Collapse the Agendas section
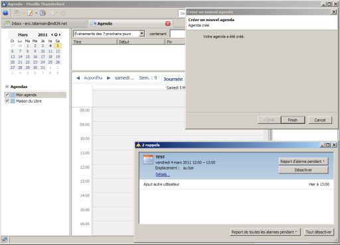This screenshot has width=340, height=245. pos(7,87)
